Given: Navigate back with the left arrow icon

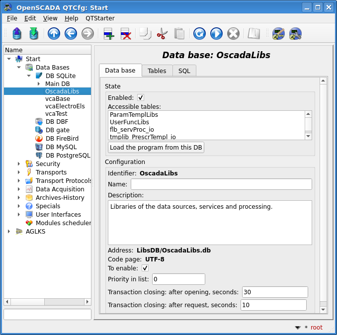Looking at the screenshot, I should tap(71, 34).
